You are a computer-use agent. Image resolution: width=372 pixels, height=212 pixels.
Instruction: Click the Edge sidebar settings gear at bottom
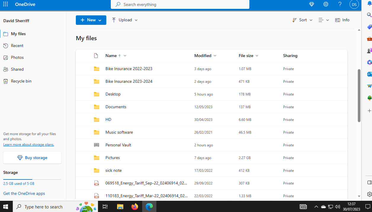[x=369, y=194]
